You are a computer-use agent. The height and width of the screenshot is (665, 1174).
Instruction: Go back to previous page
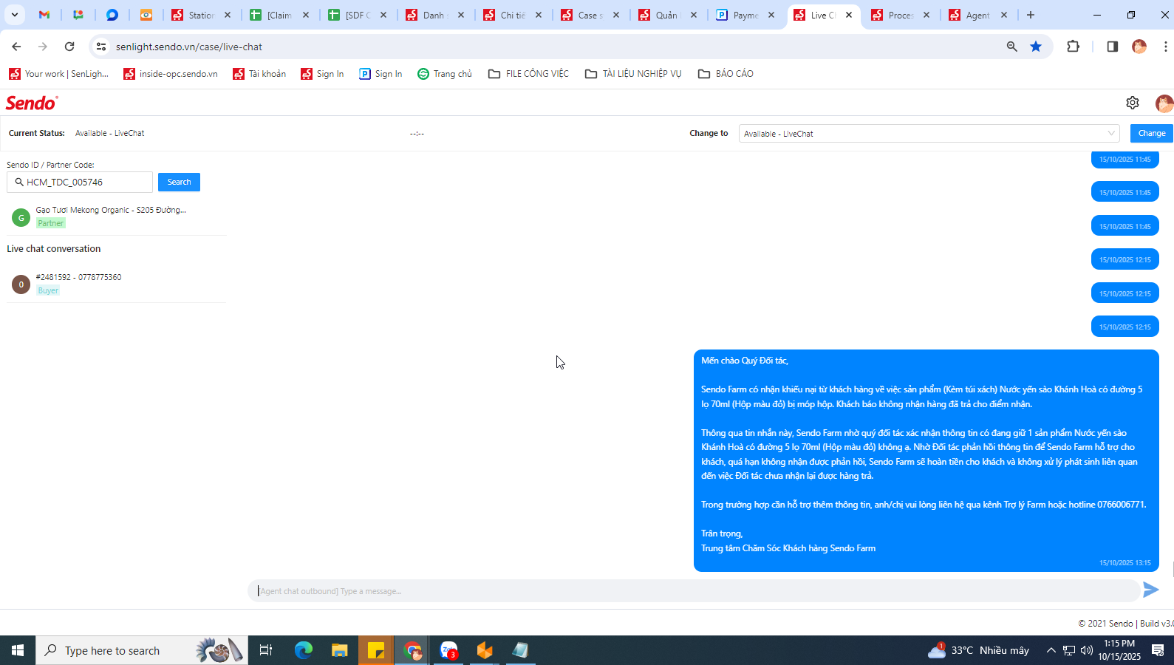[x=16, y=47]
